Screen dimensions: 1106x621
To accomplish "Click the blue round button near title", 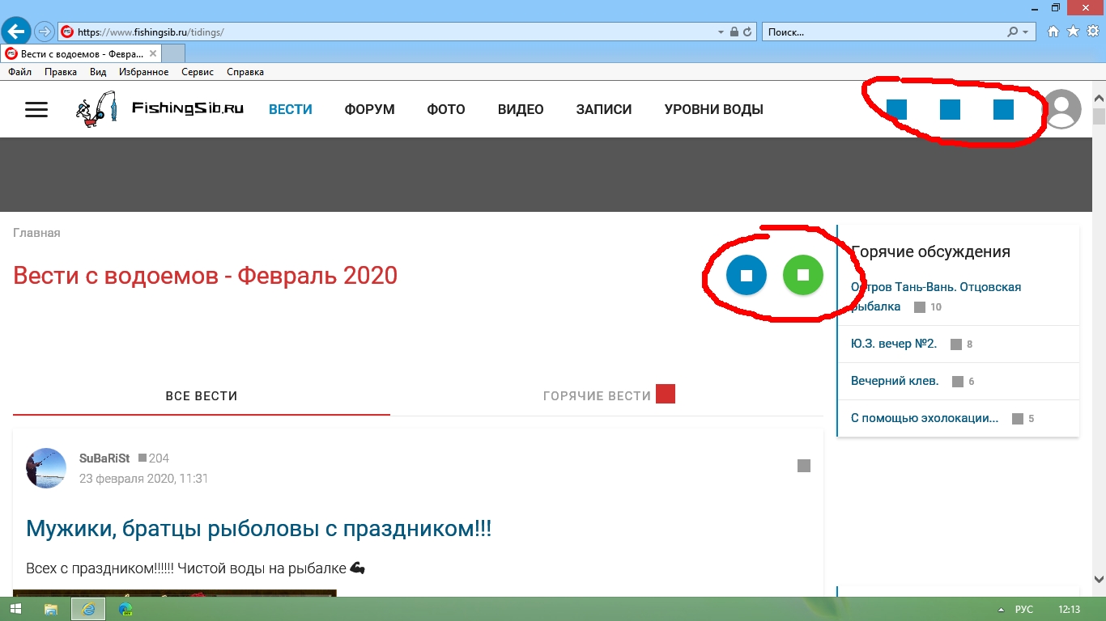I will (747, 276).
